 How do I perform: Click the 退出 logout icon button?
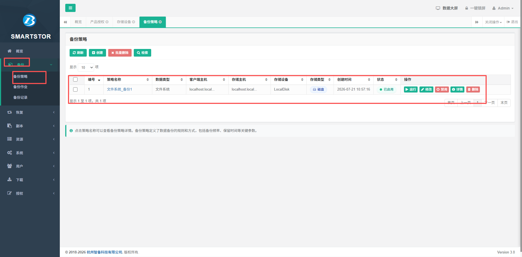pos(512,22)
